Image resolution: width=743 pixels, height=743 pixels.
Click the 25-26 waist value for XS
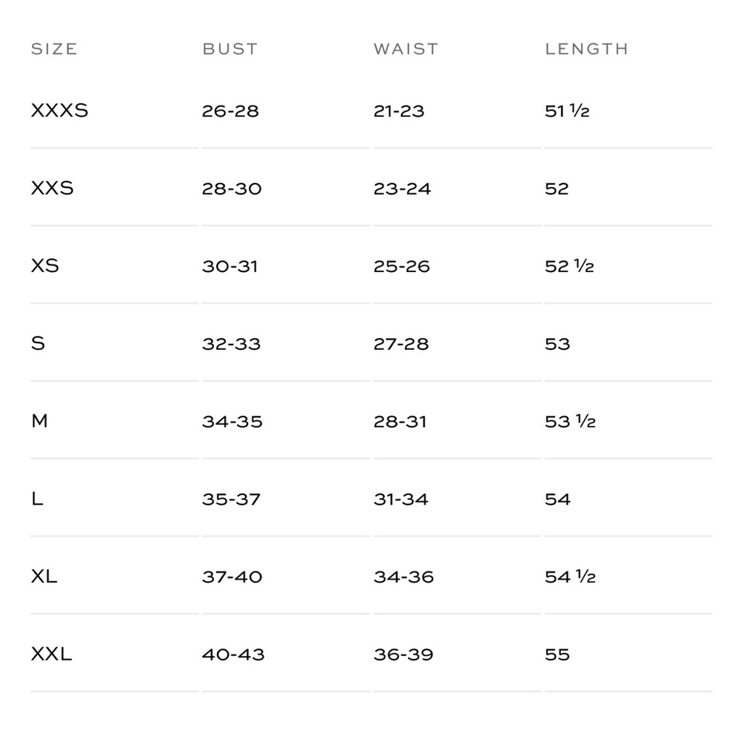[x=401, y=266]
